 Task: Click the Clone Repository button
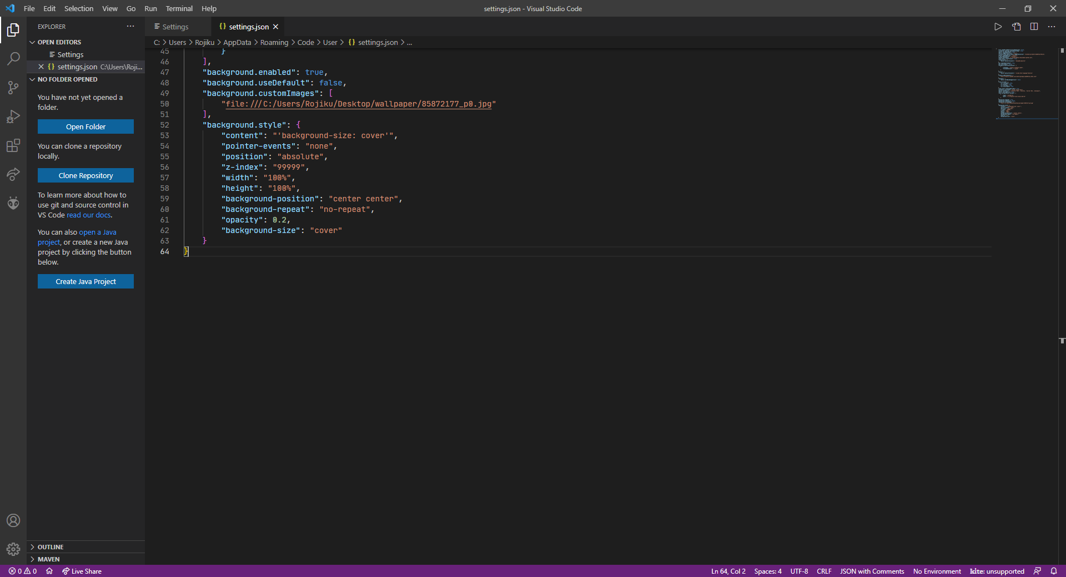[x=86, y=175]
